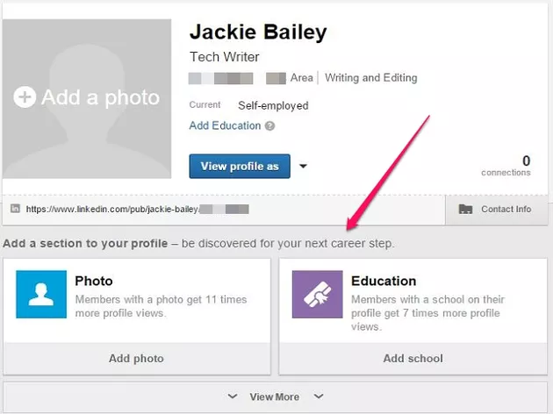Click the Add a photo overlay text
Image resolution: width=553 pixels, height=414 pixels.
(101, 97)
